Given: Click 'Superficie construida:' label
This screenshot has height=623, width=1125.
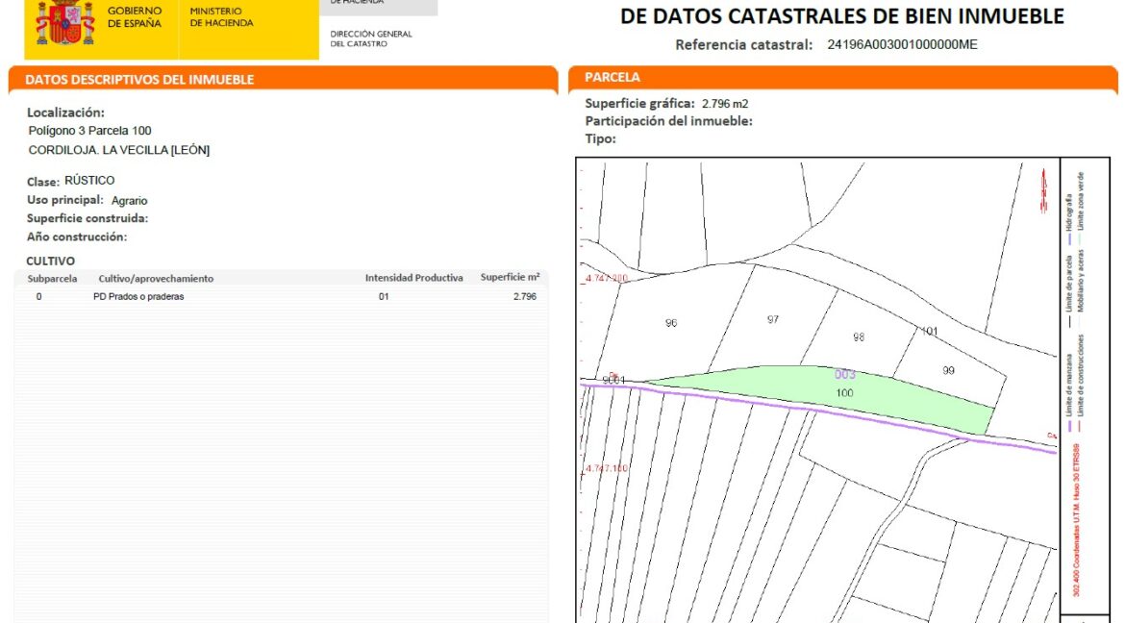Looking at the screenshot, I should tap(87, 218).
